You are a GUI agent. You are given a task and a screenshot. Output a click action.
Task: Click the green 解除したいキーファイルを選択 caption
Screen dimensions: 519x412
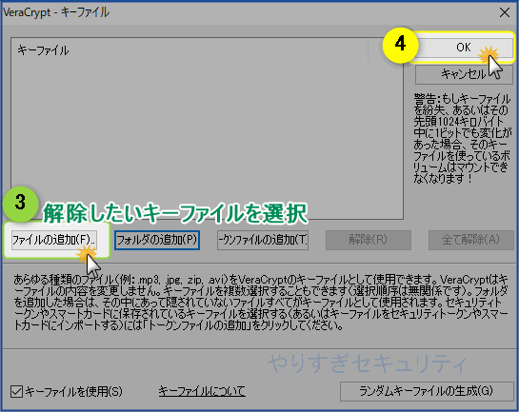(x=175, y=213)
